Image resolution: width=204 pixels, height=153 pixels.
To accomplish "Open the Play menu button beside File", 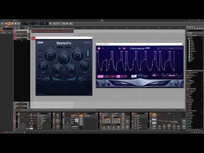I will click(x=6, y=24).
